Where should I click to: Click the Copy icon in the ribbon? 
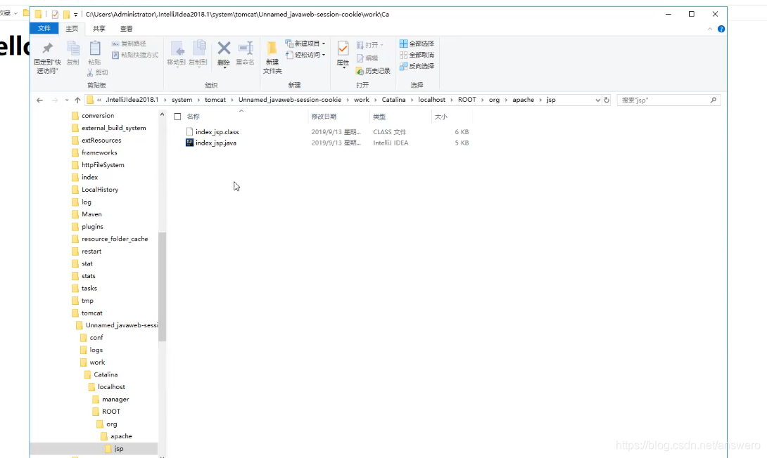(73, 48)
